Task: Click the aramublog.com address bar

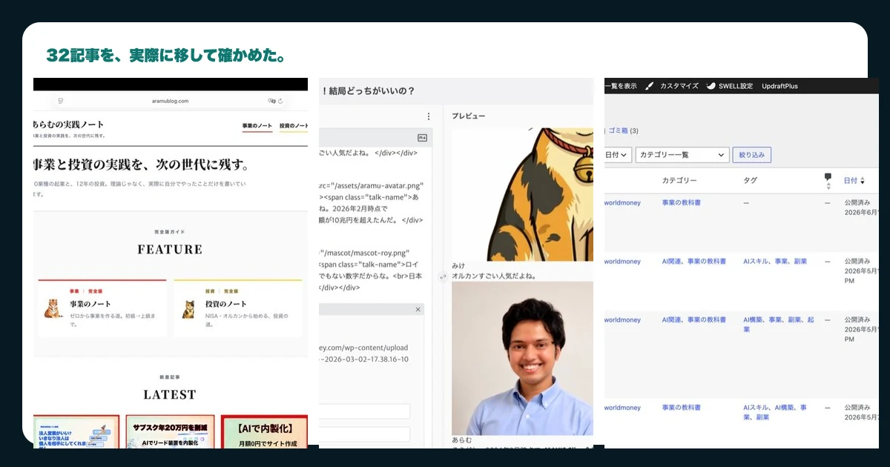Action: (171, 101)
